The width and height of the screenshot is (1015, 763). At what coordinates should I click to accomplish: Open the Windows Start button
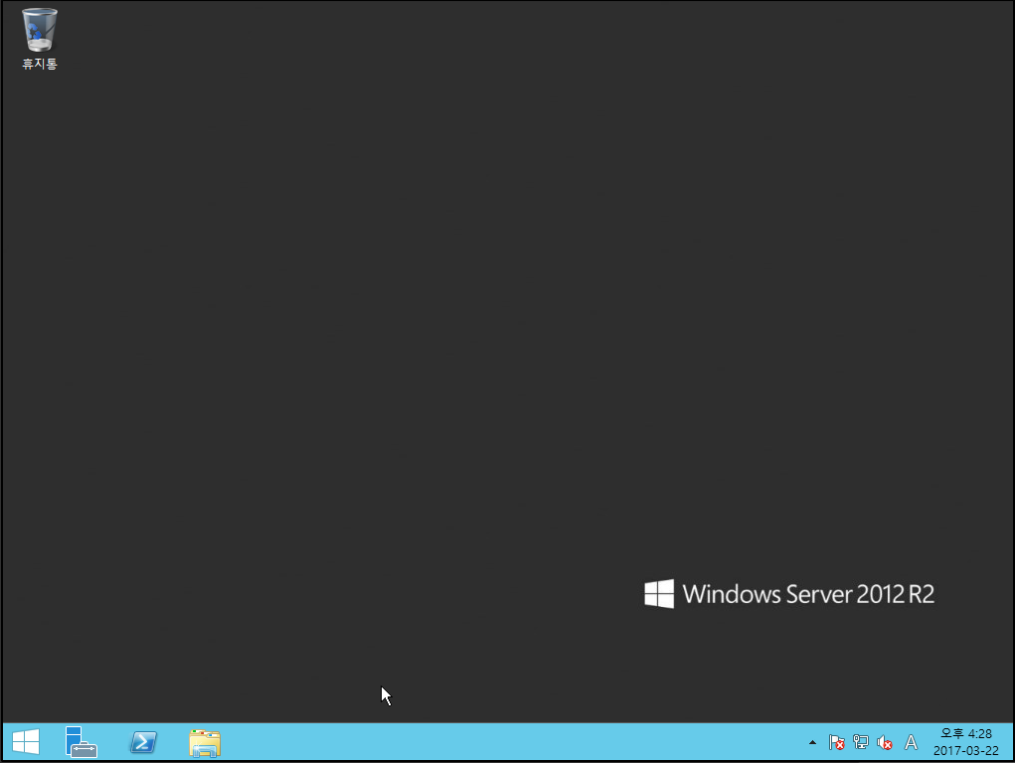click(26, 742)
